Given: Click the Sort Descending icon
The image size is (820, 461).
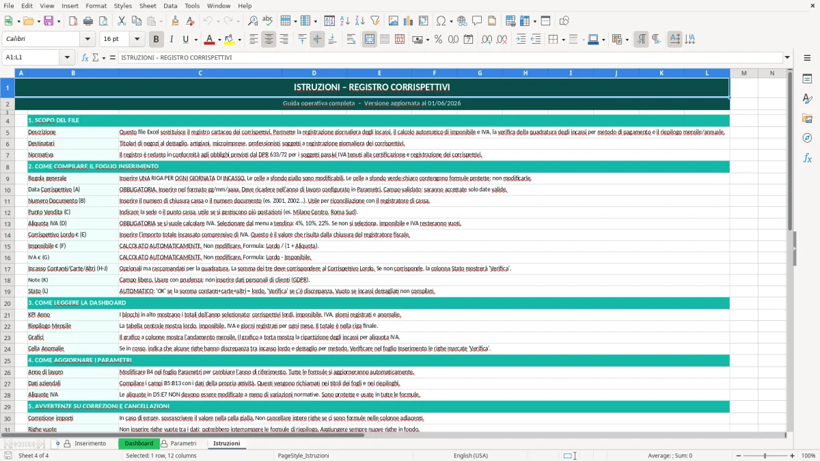Looking at the screenshot, I should tap(359, 21).
